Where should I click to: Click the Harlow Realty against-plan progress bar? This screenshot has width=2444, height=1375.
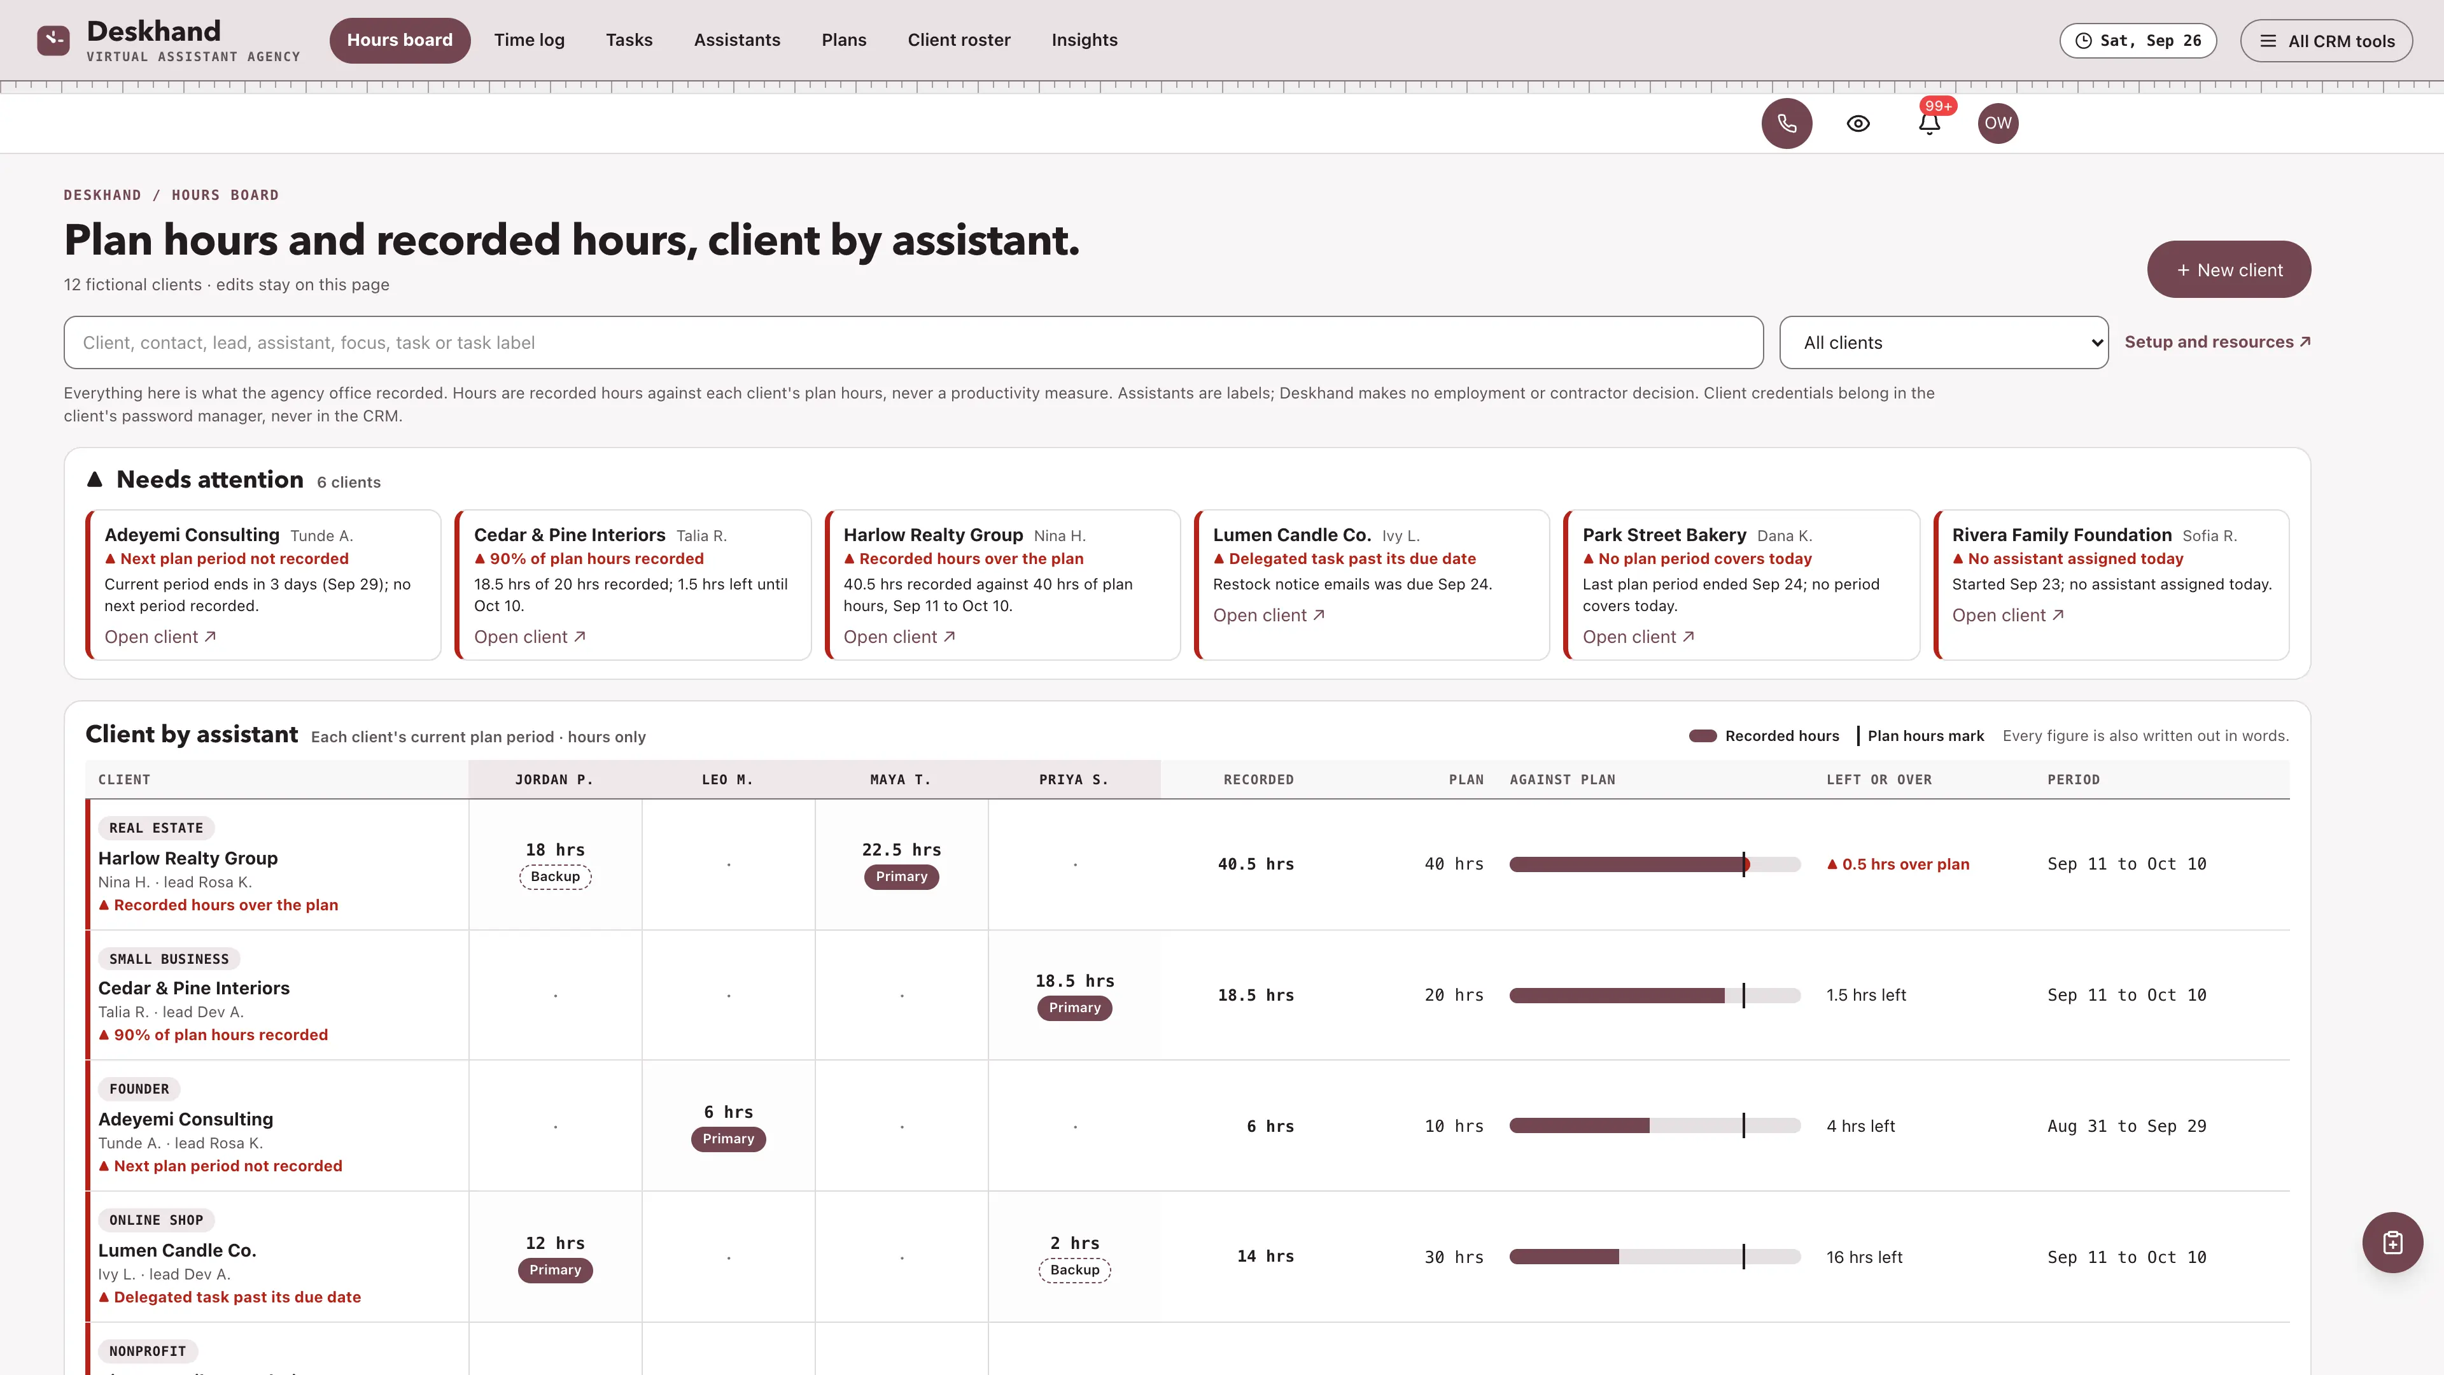point(1655,864)
